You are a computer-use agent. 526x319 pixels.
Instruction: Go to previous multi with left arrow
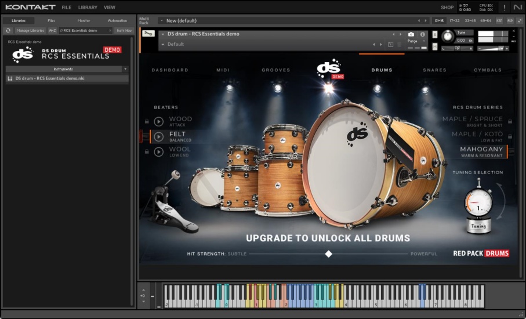click(419, 20)
